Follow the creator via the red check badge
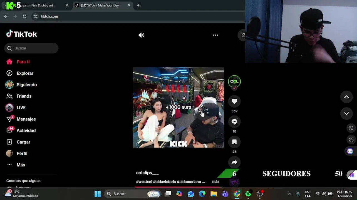The width and height of the screenshot is (357, 200). pyautogui.click(x=234, y=88)
